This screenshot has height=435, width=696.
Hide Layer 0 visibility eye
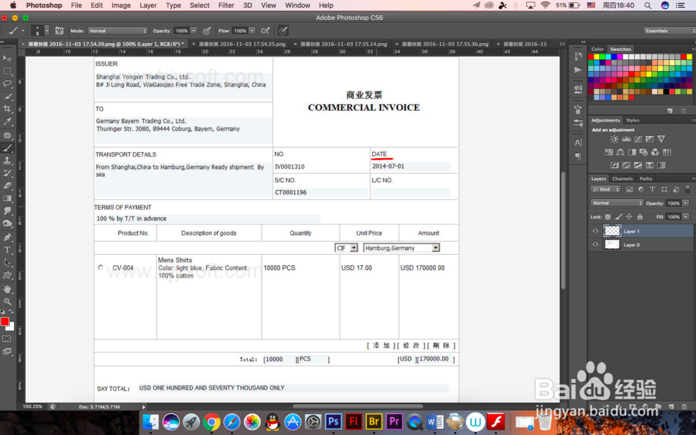pos(595,244)
